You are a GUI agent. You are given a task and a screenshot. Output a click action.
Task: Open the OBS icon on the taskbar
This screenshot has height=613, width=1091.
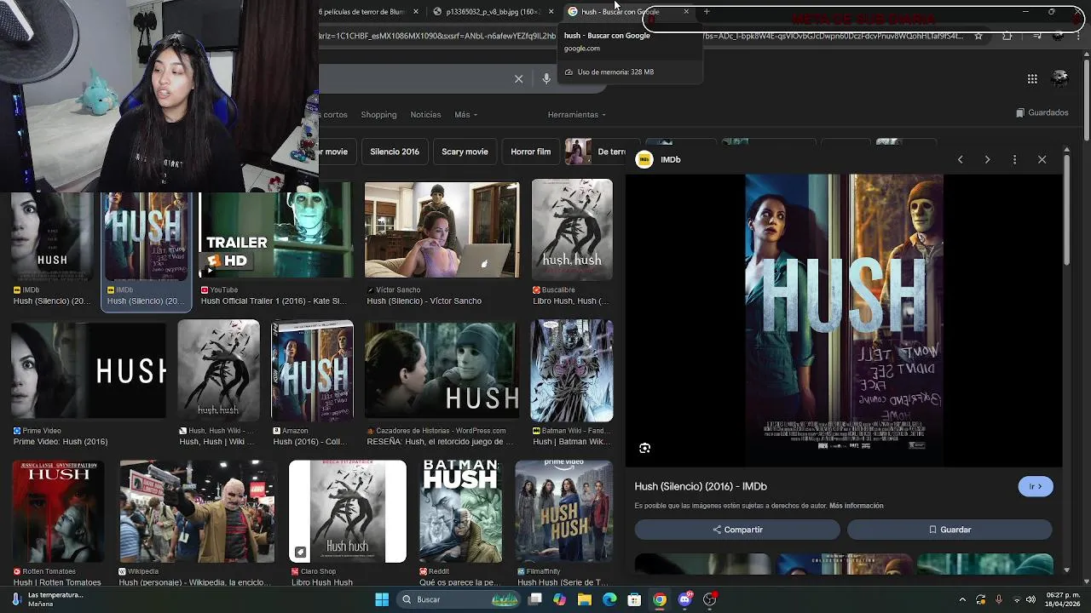point(709,599)
